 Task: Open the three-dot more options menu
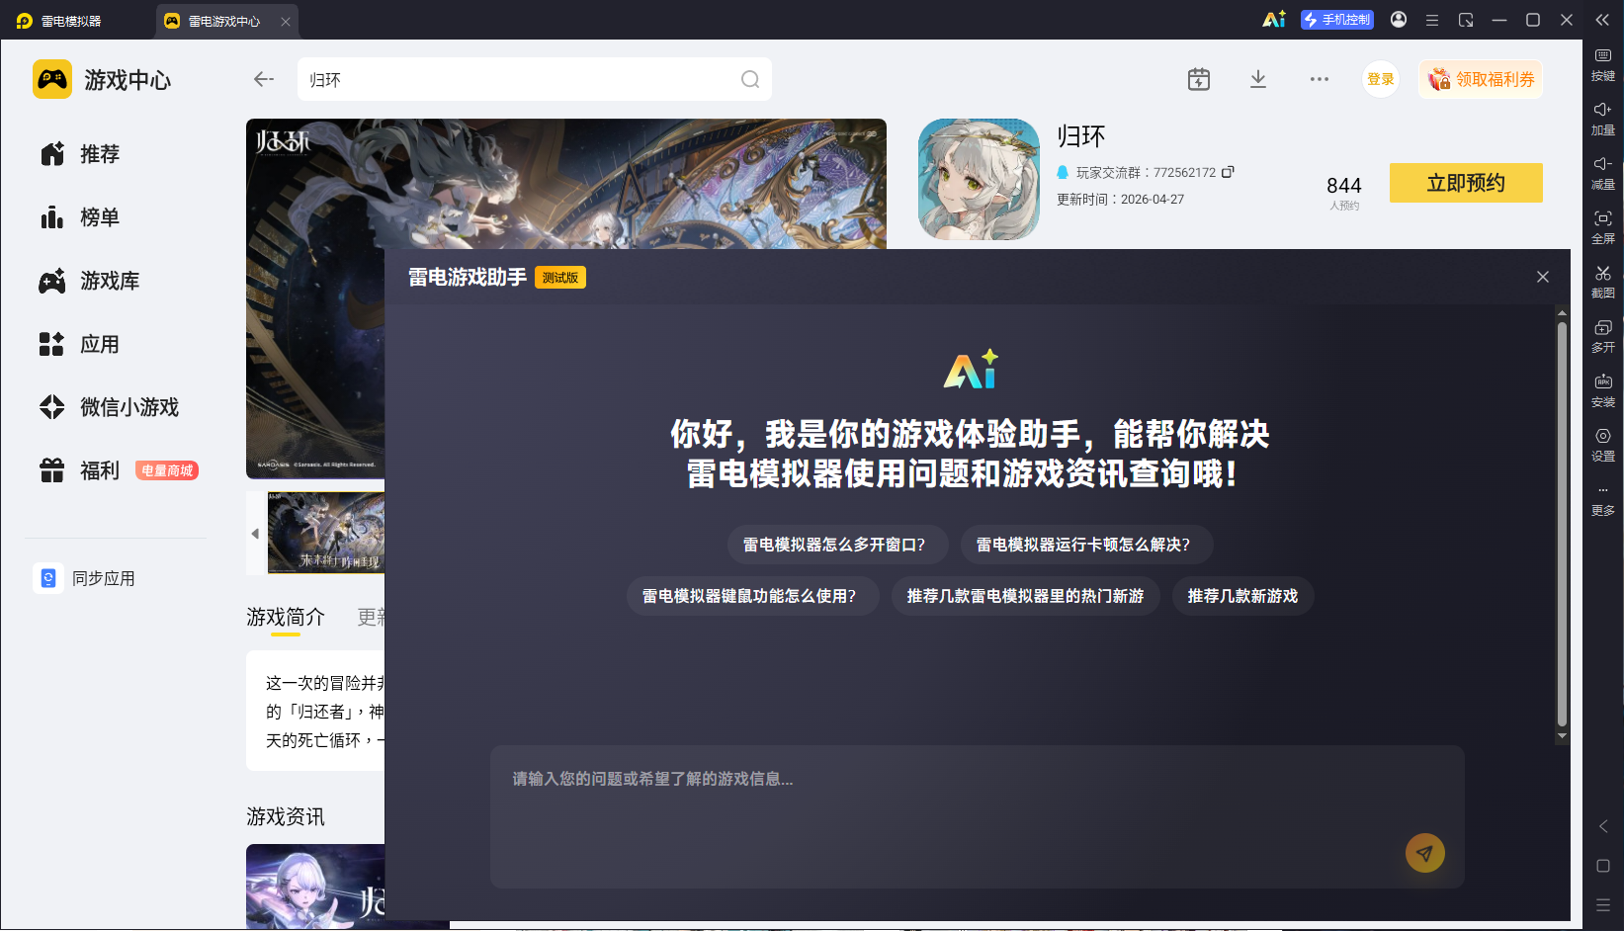click(x=1320, y=79)
